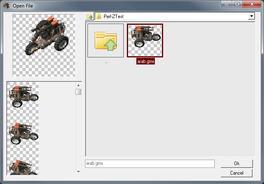The width and height of the screenshot is (264, 184).
Task: Go up one folder via toolbar icon
Action: point(89,17)
